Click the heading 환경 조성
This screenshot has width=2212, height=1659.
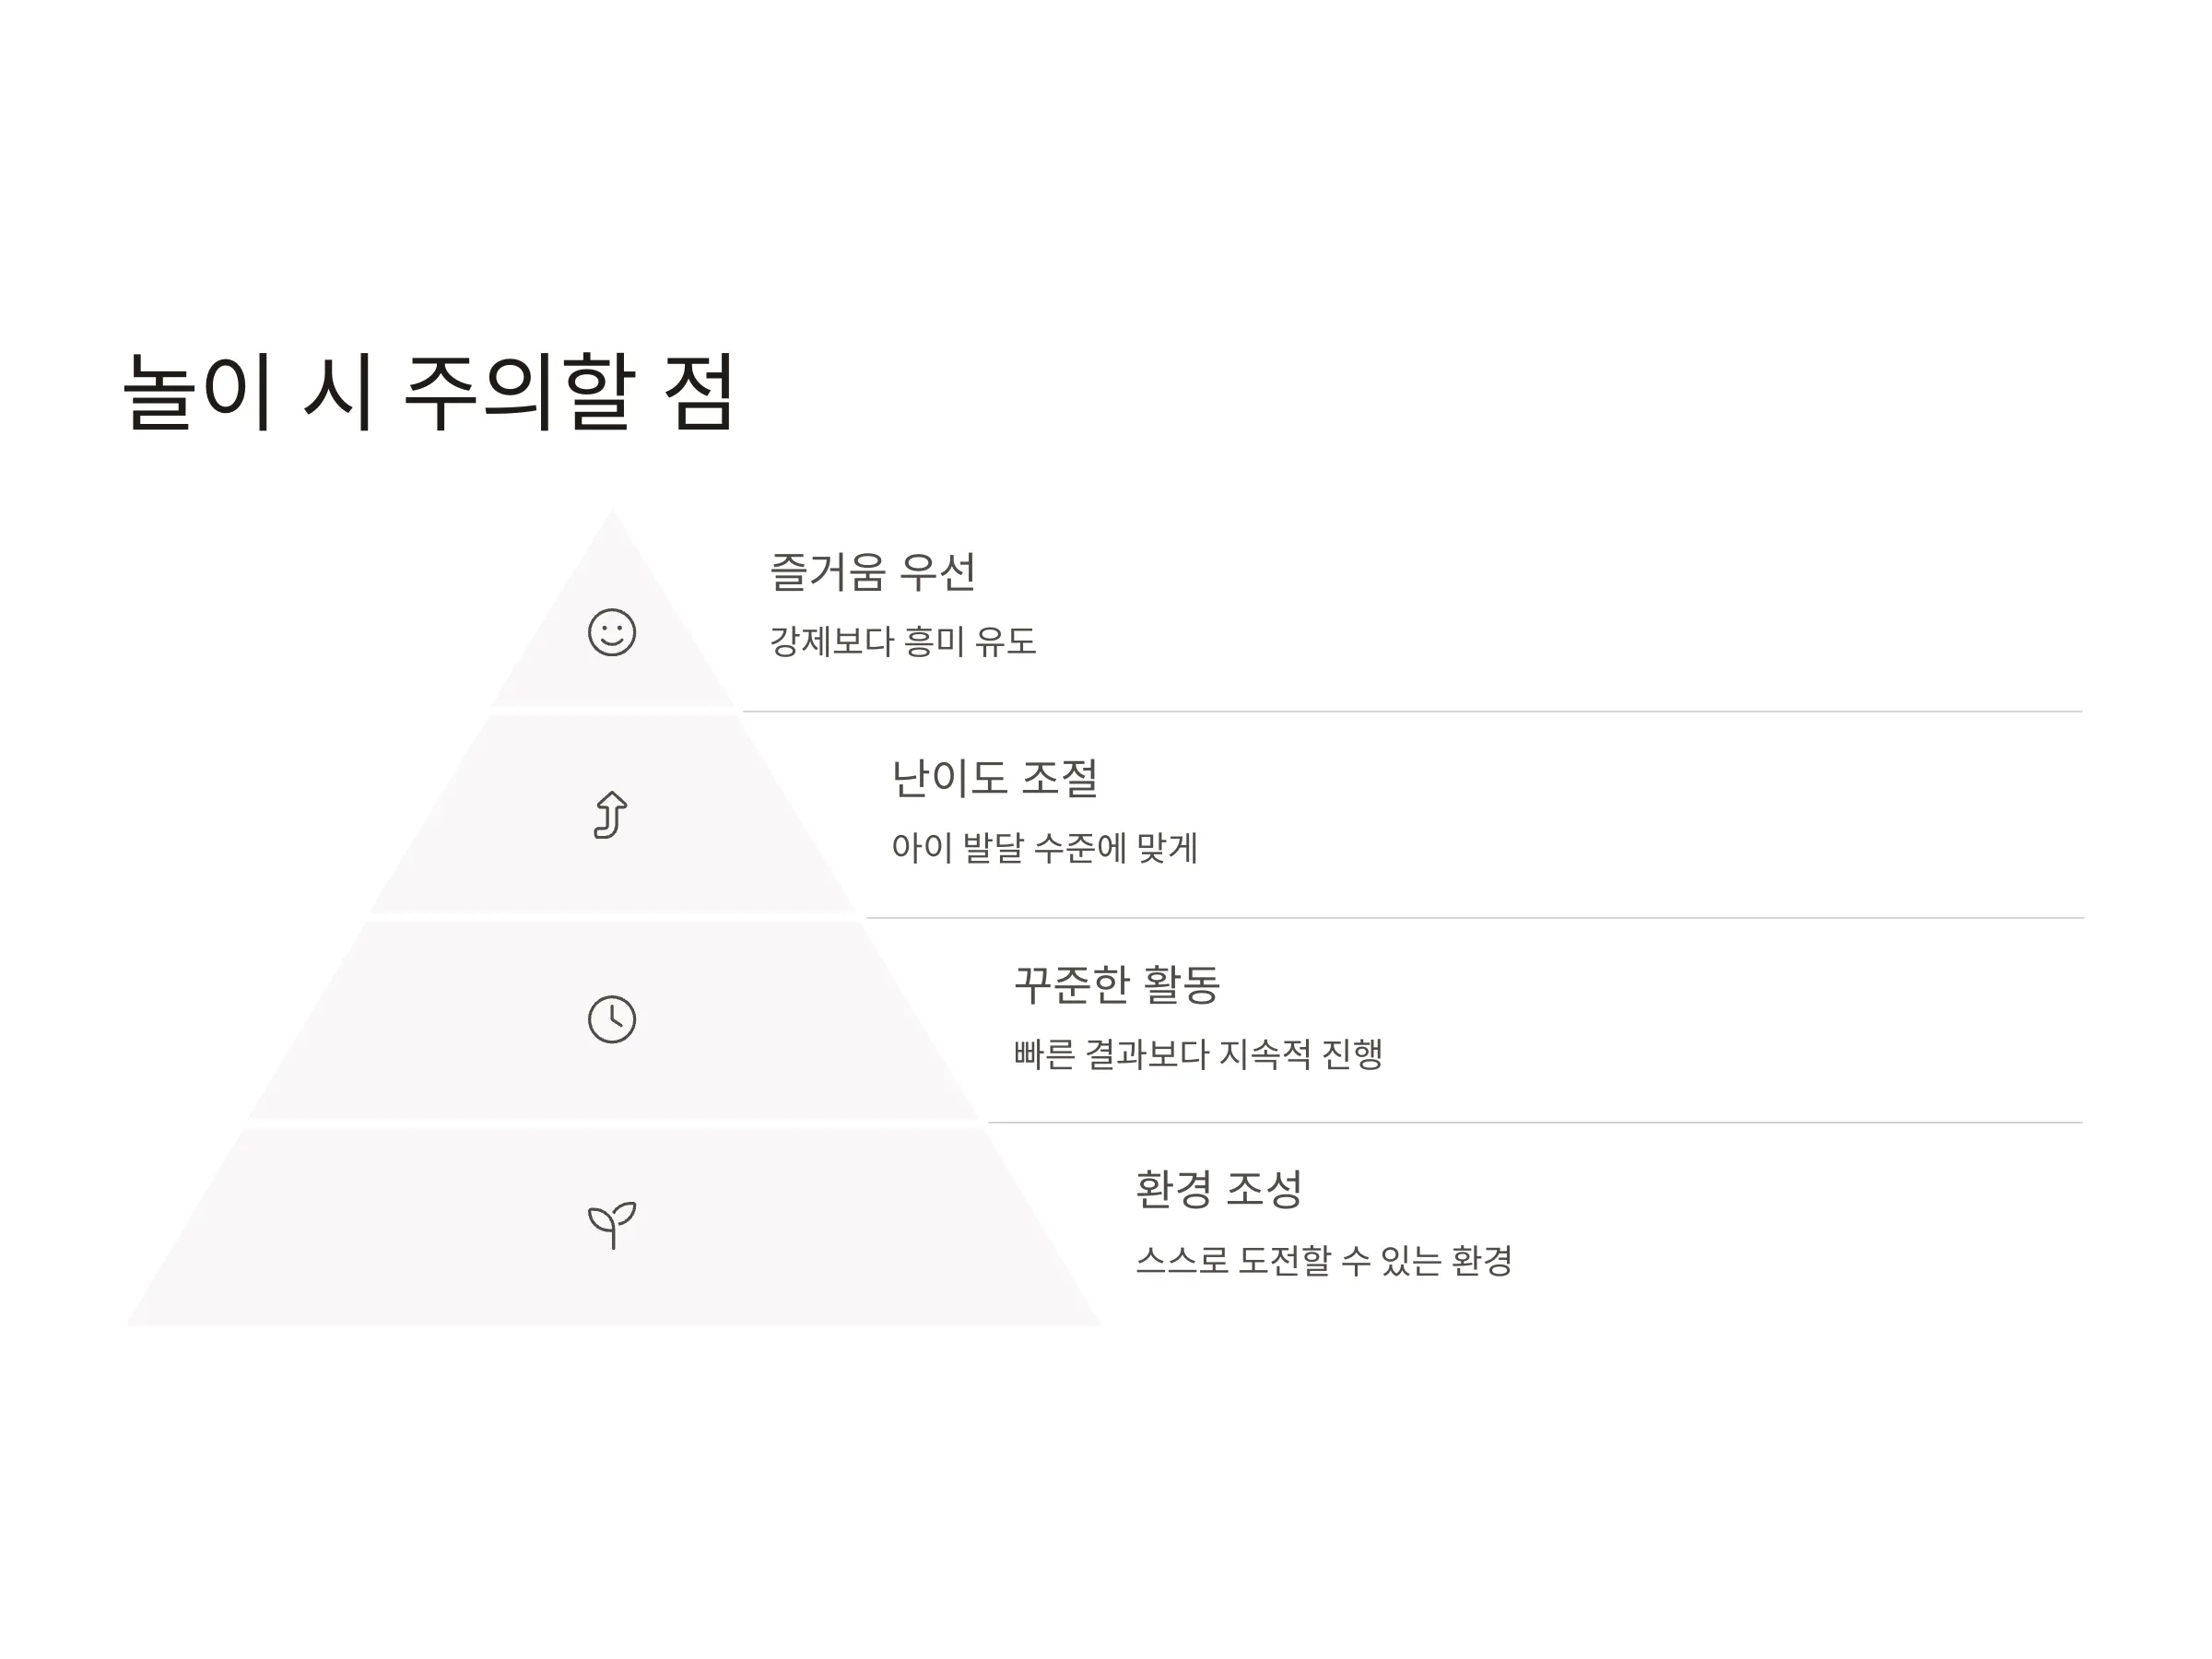tap(1219, 1189)
